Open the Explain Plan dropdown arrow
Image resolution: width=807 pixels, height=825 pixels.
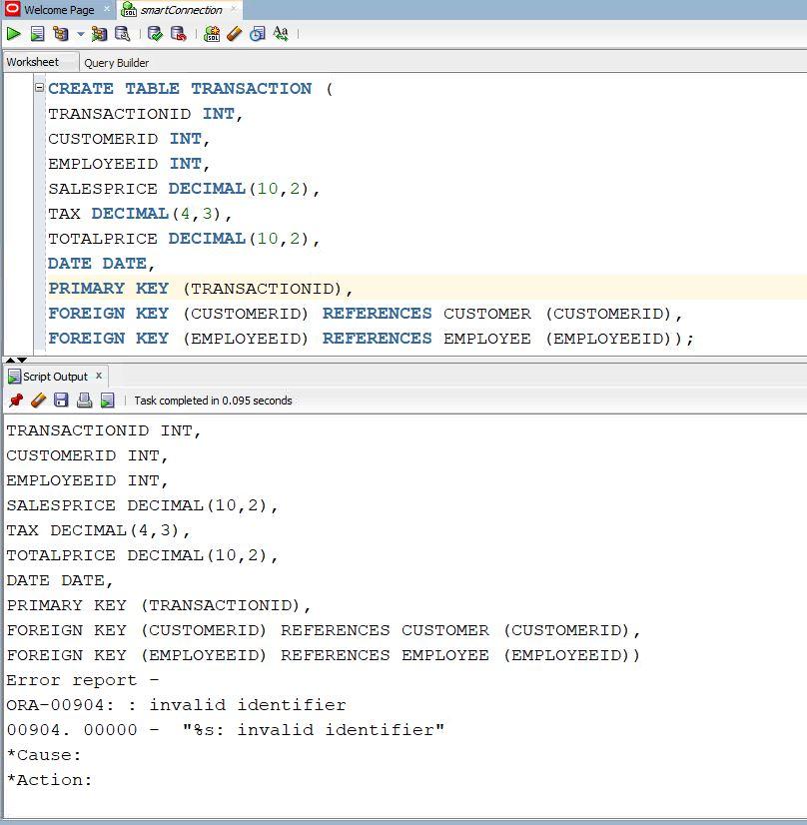[81, 34]
